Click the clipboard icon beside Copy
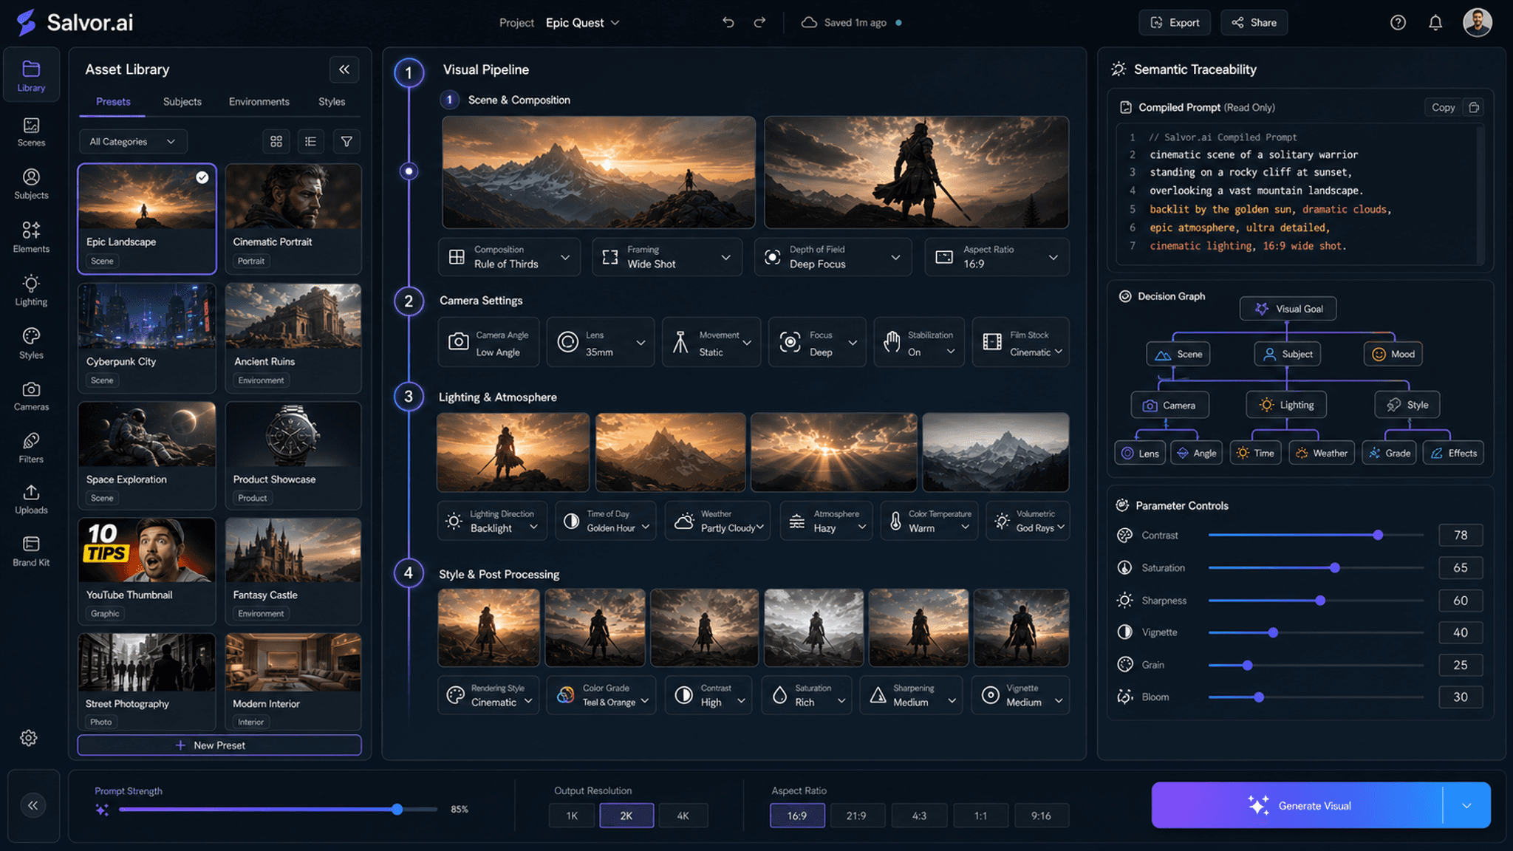 pos(1474,107)
